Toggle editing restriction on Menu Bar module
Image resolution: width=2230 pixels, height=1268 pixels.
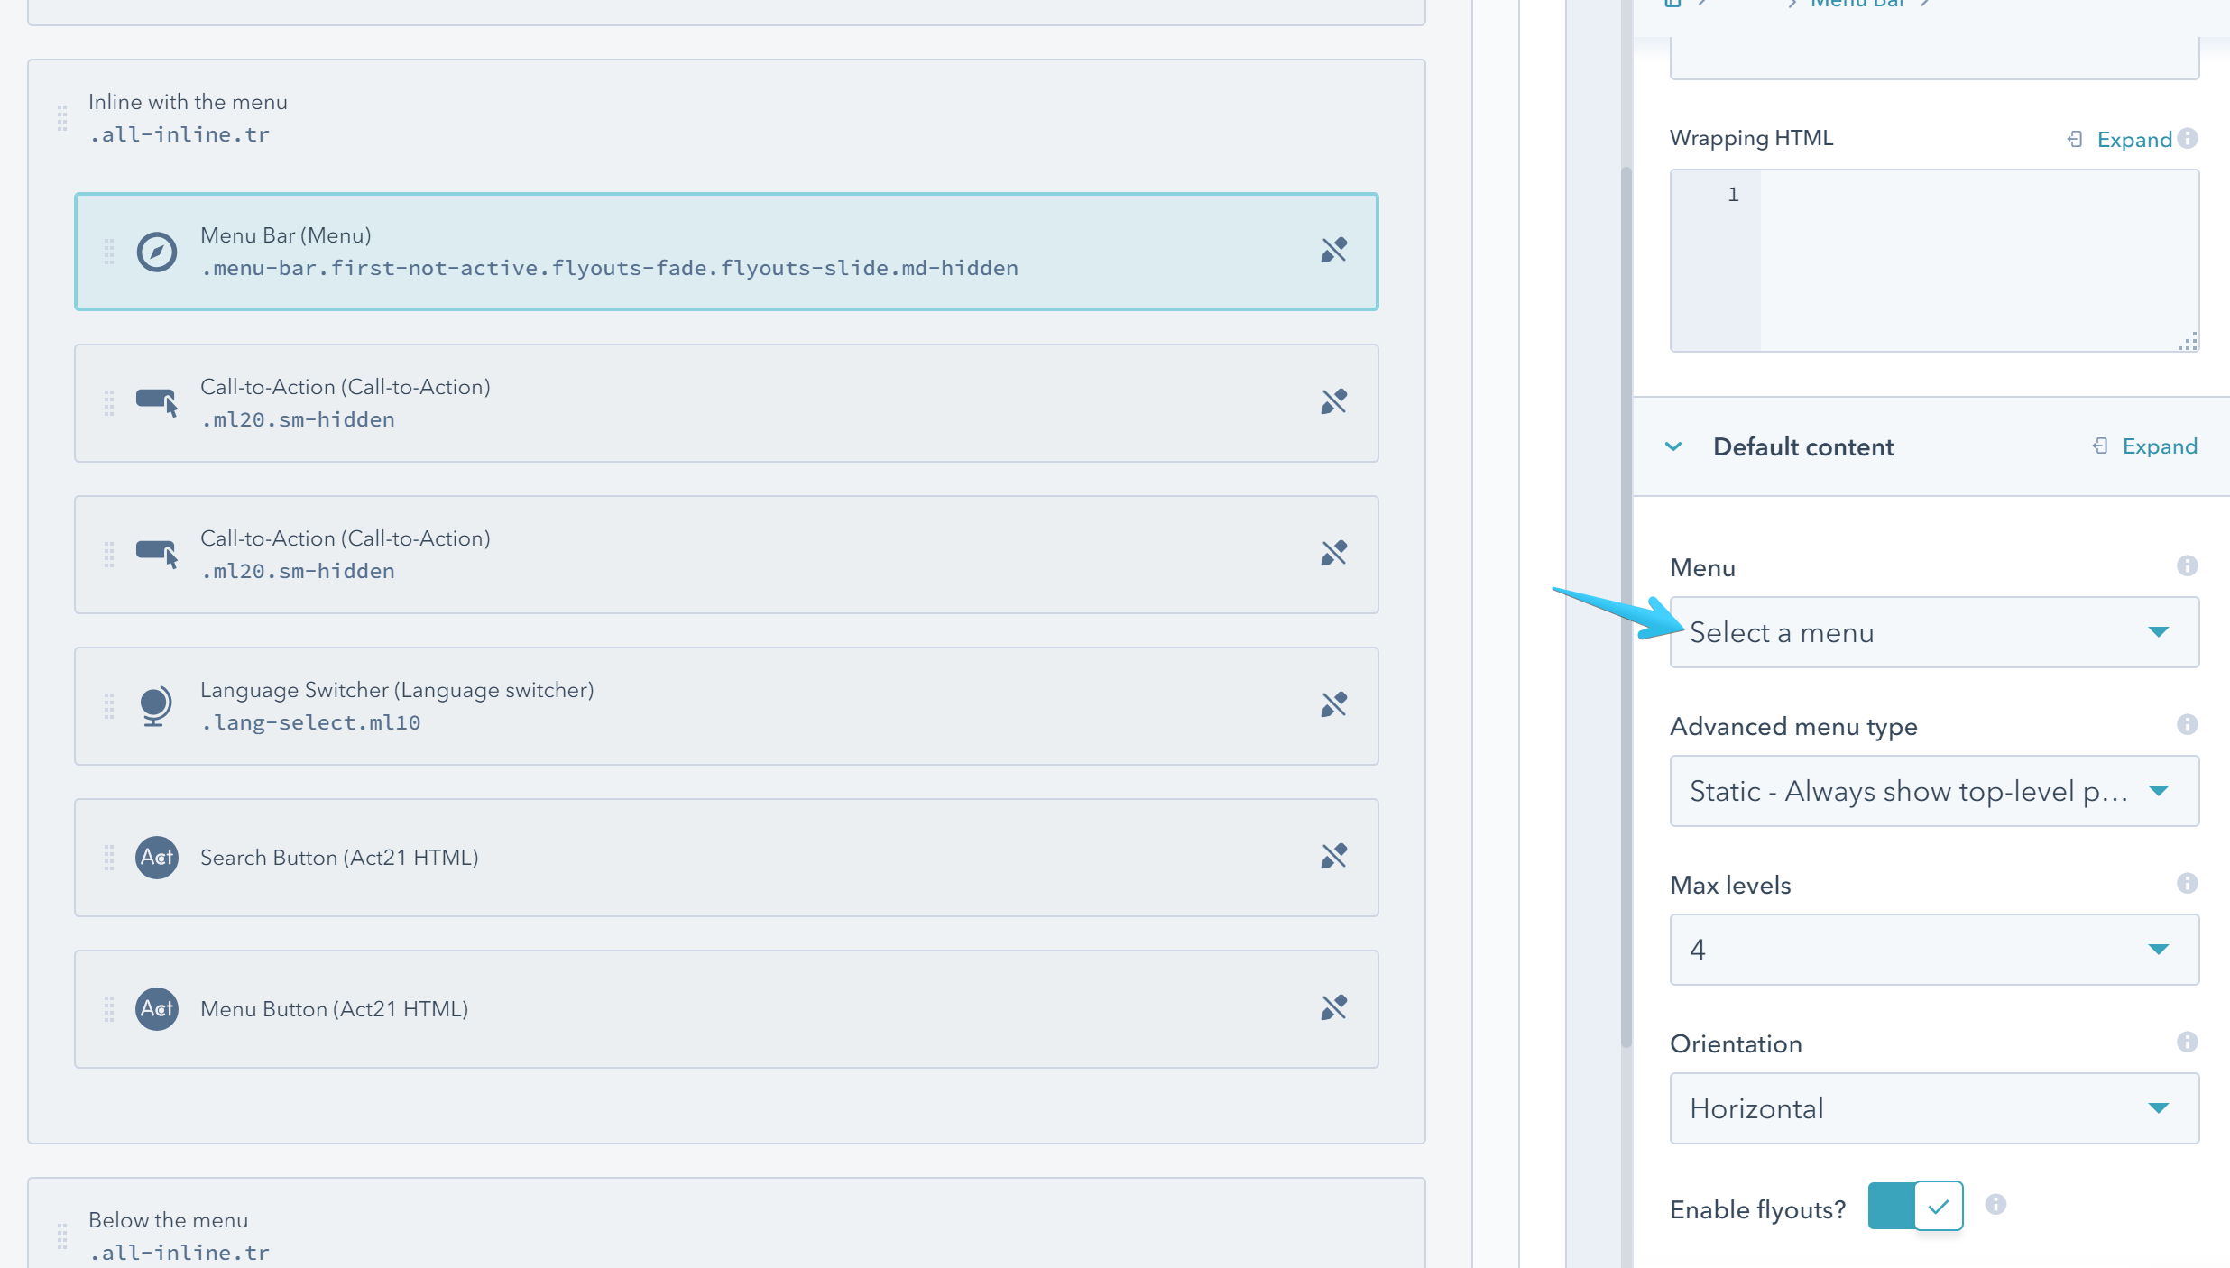click(x=1334, y=250)
